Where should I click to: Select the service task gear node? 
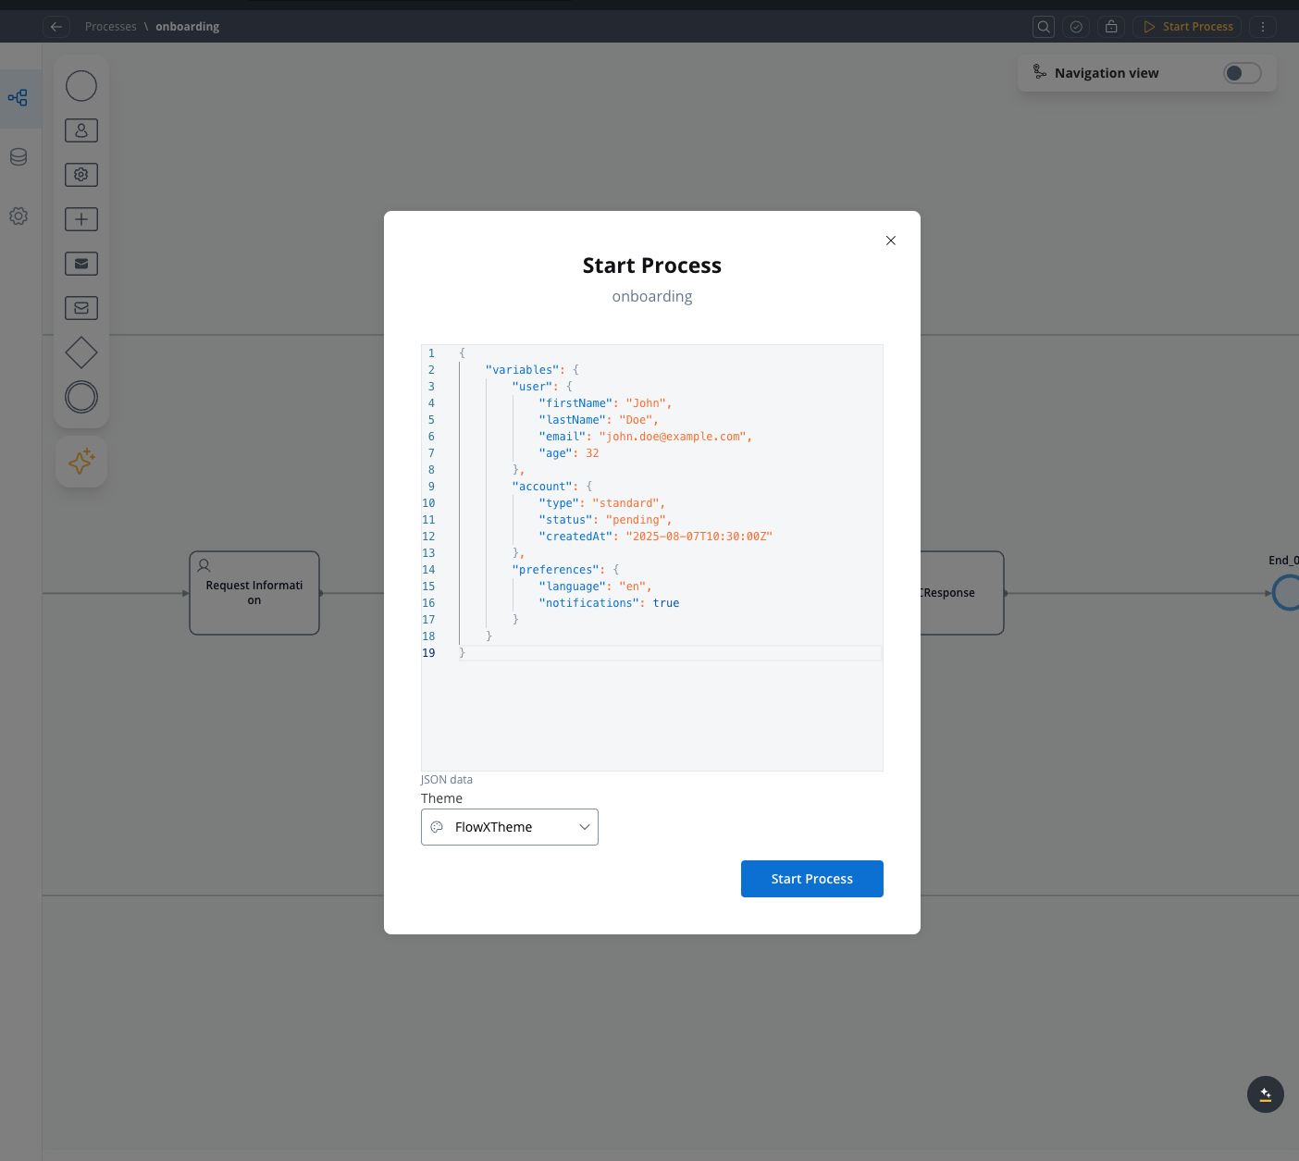coord(81,175)
